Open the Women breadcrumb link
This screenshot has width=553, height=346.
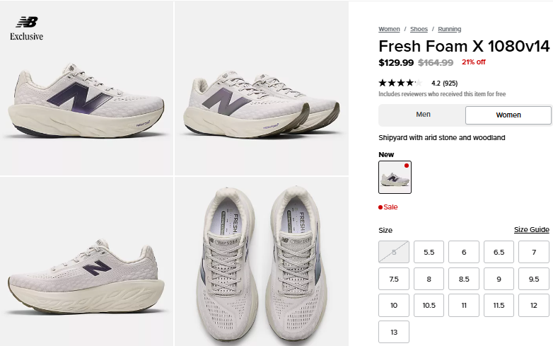pyautogui.click(x=389, y=29)
